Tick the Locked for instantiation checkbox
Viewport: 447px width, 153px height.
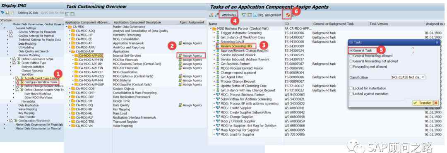point(351,88)
